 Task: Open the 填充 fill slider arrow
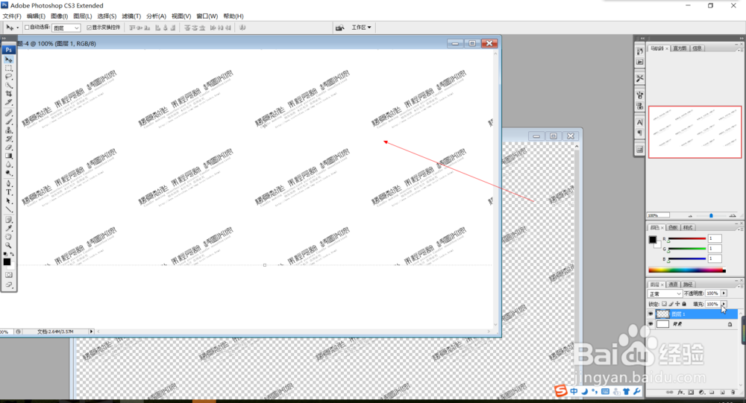tap(724, 304)
